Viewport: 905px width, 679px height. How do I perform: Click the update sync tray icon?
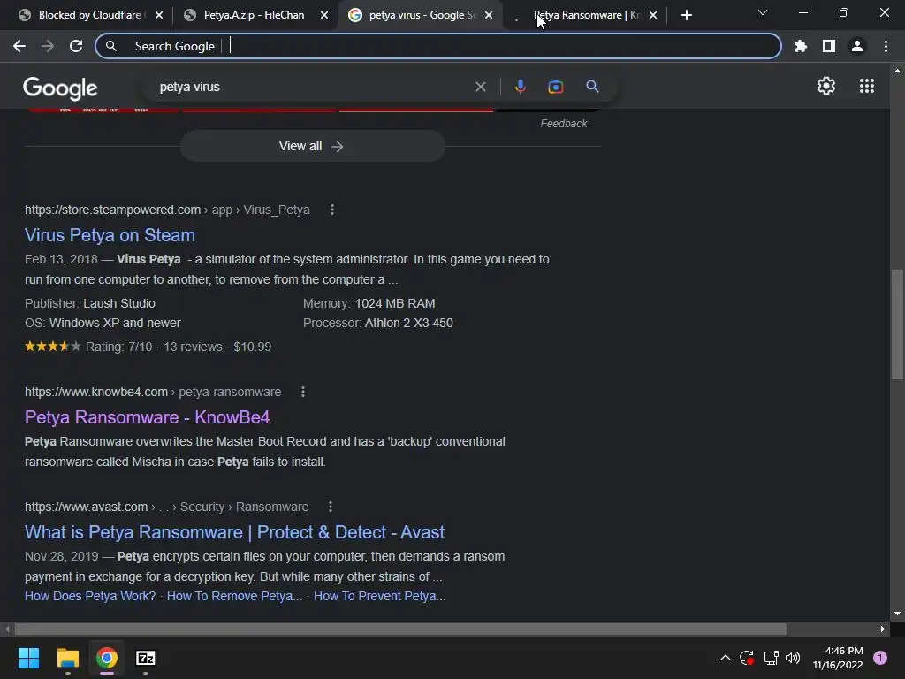pyautogui.click(x=746, y=658)
